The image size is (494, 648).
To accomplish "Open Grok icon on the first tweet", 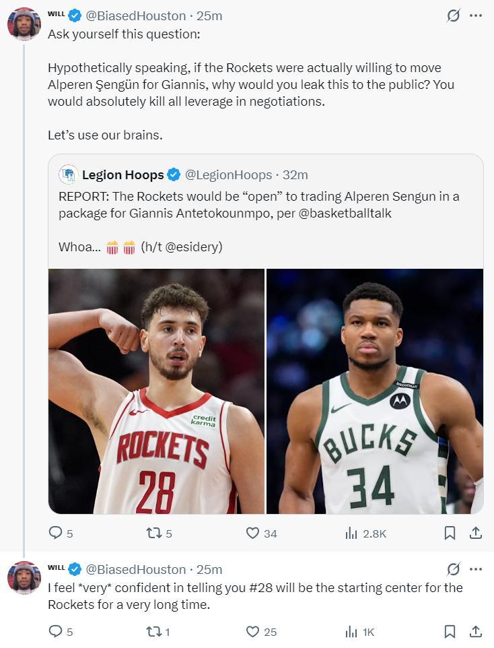I will click(454, 15).
